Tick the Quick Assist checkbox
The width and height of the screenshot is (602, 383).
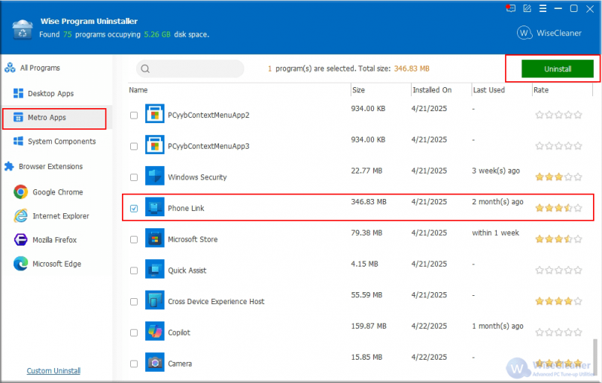click(134, 270)
